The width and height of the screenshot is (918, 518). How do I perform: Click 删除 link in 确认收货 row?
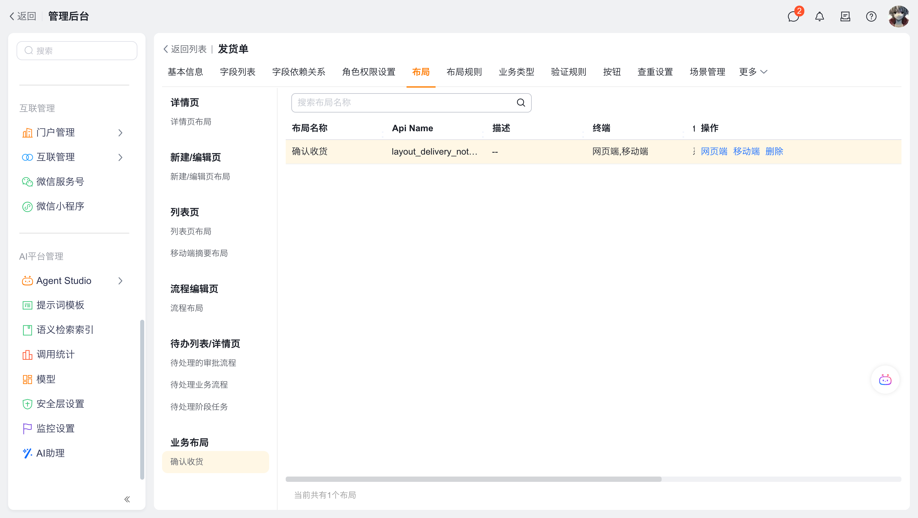(774, 151)
